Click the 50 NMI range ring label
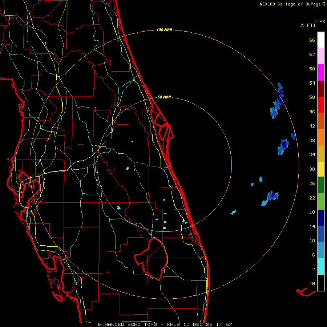 164,97
